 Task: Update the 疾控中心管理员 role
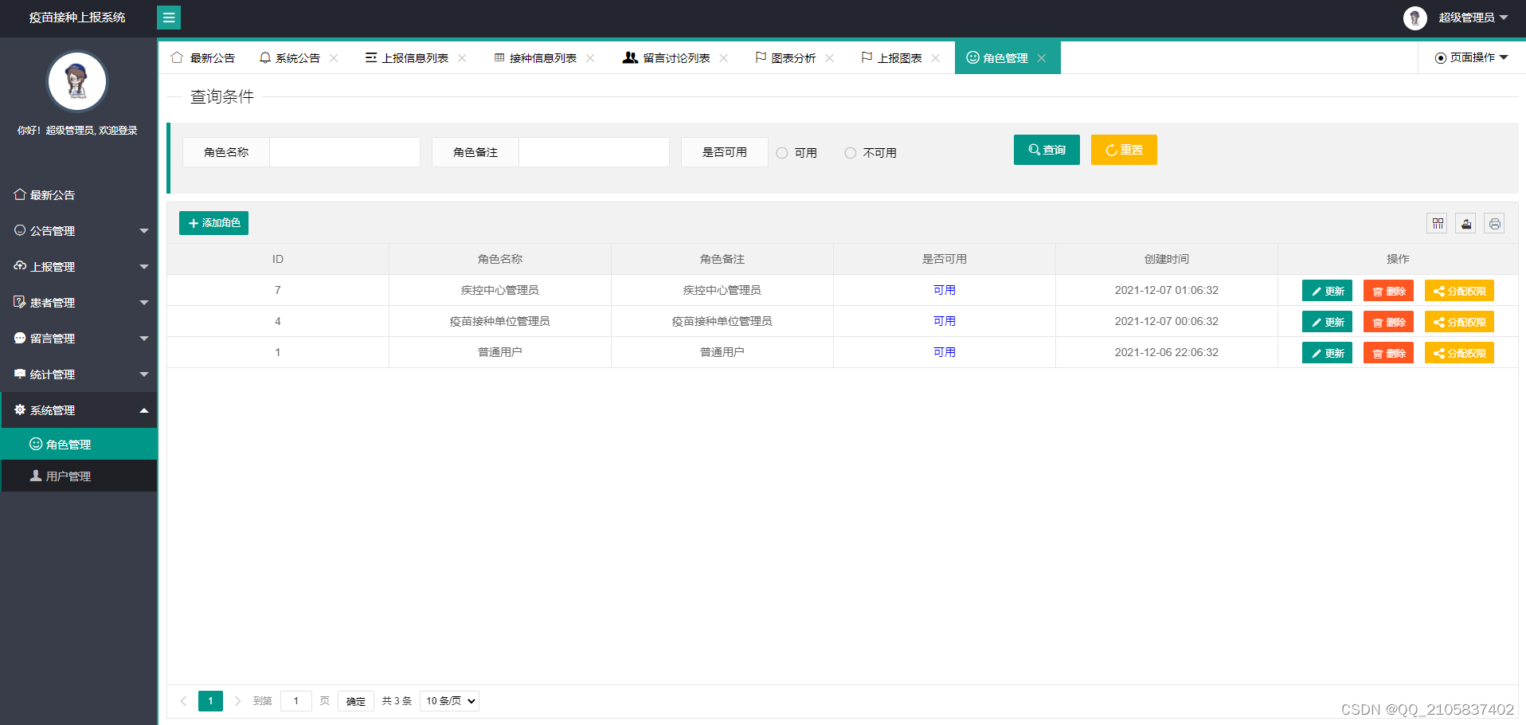1327,291
